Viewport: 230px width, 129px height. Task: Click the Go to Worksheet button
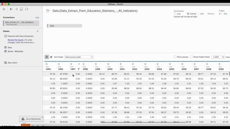pyautogui.click(x=31, y=119)
